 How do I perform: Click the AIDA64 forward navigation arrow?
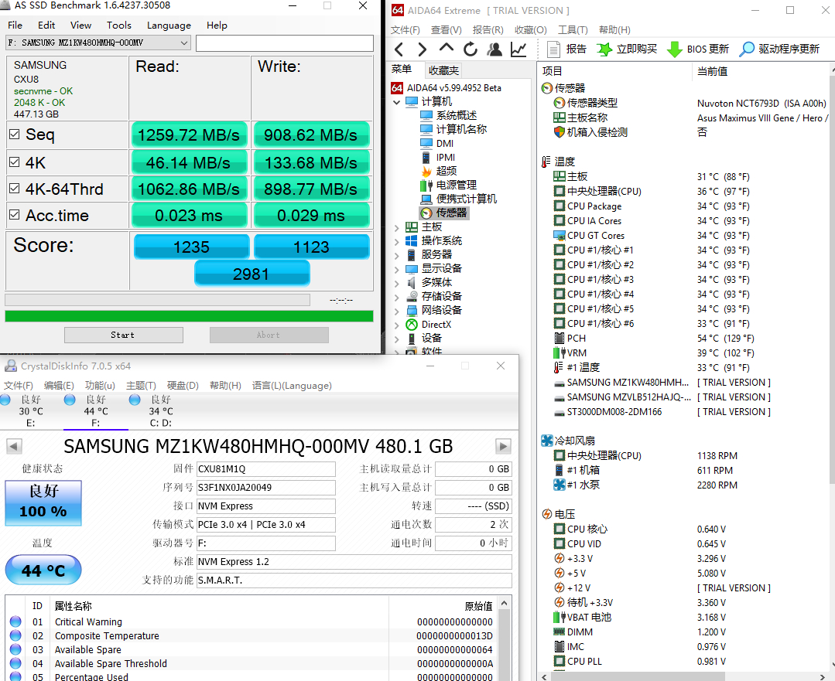pos(423,49)
